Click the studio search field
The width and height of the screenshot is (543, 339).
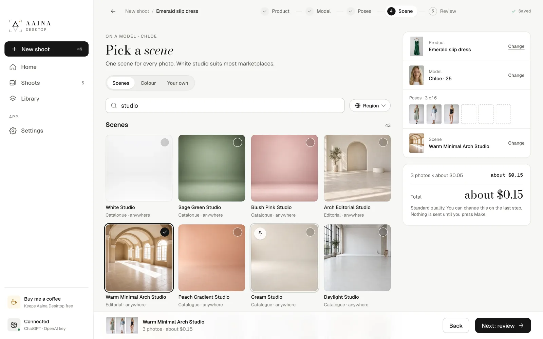tap(225, 105)
